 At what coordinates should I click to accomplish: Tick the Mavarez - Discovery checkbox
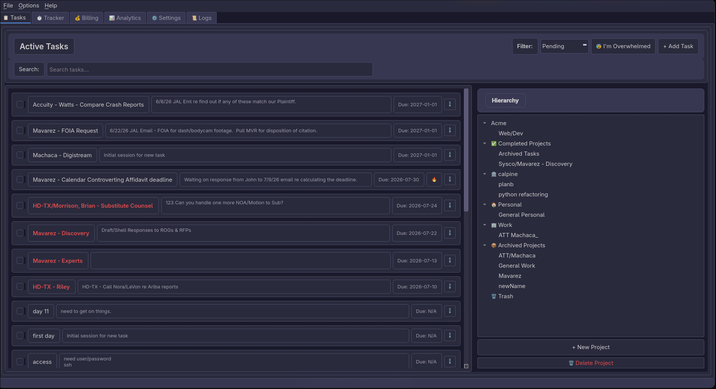pos(20,233)
